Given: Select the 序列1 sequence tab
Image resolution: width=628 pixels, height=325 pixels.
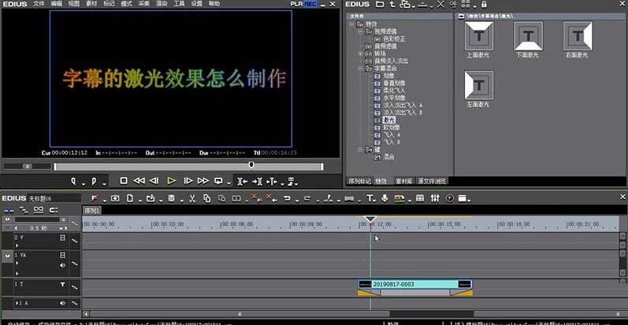Looking at the screenshot, I should tap(92, 210).
